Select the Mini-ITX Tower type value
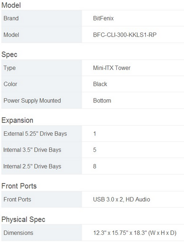This screenshot has width=184, height=242. click(x=112, y=68)
